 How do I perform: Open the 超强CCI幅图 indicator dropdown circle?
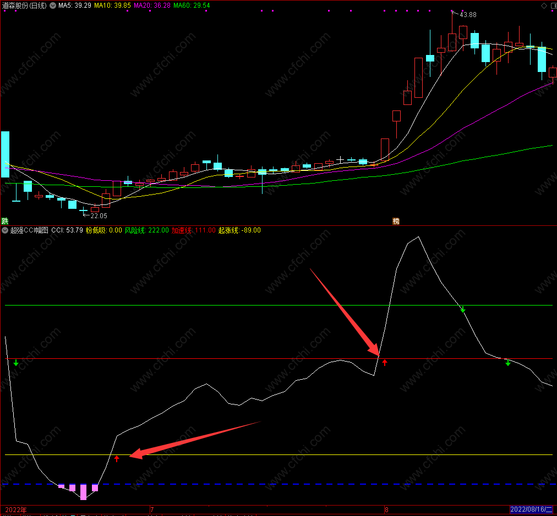5,230
